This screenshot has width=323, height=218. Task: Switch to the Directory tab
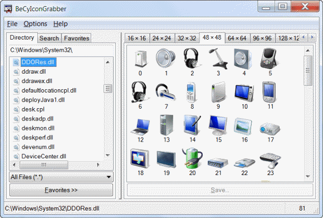(22, 38)
